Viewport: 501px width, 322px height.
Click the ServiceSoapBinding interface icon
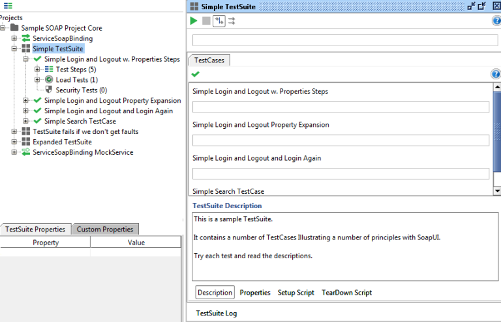26,38
